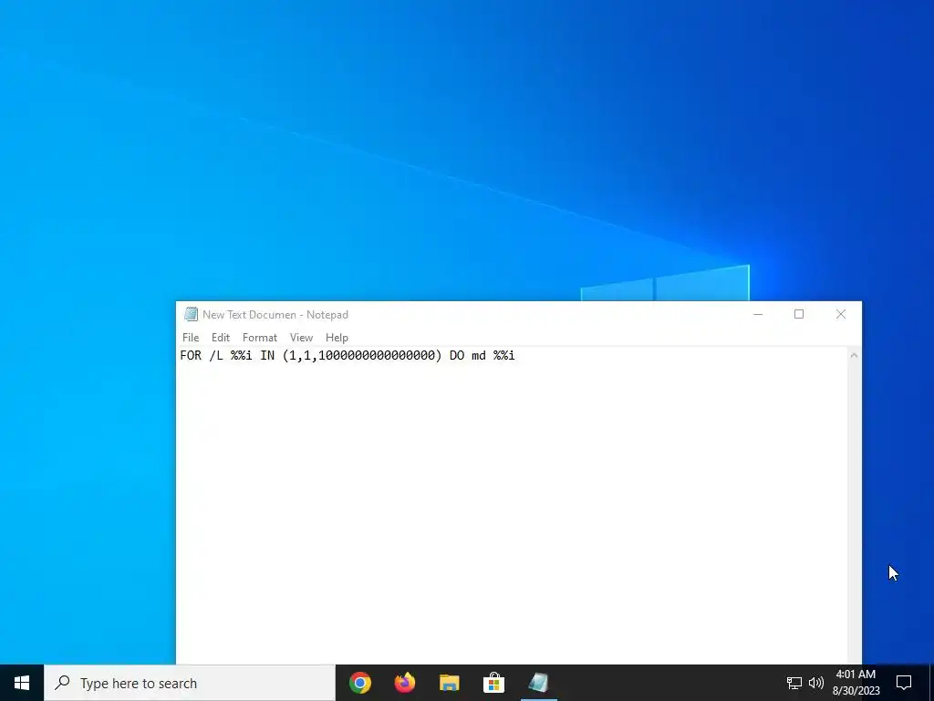
Task: Minimize the Notepad window
Action: tap(758, 314)
